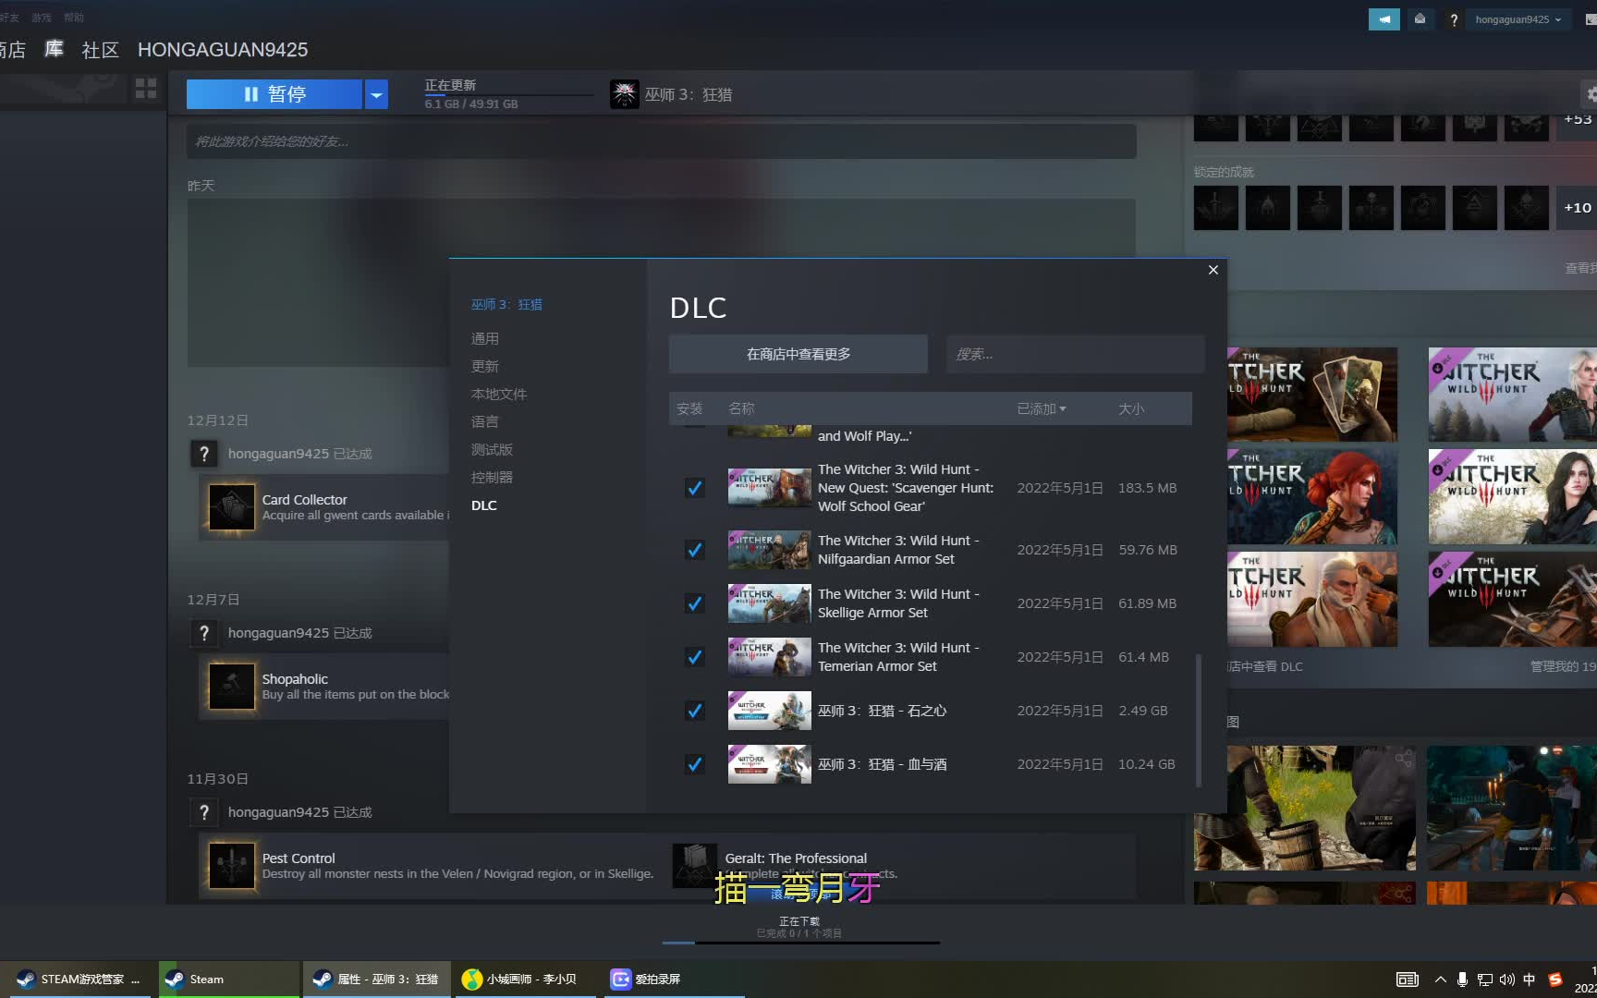This screenshot has height=998, width=1597.
Task: Click the volume speaker tray icon
Action: (1507, 980)
